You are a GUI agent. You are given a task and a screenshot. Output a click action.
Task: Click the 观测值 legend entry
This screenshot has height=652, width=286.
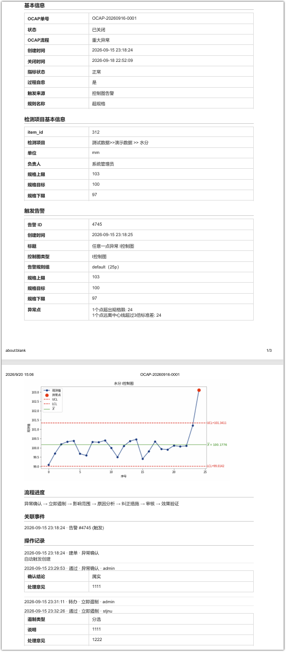tap(52, 391)
